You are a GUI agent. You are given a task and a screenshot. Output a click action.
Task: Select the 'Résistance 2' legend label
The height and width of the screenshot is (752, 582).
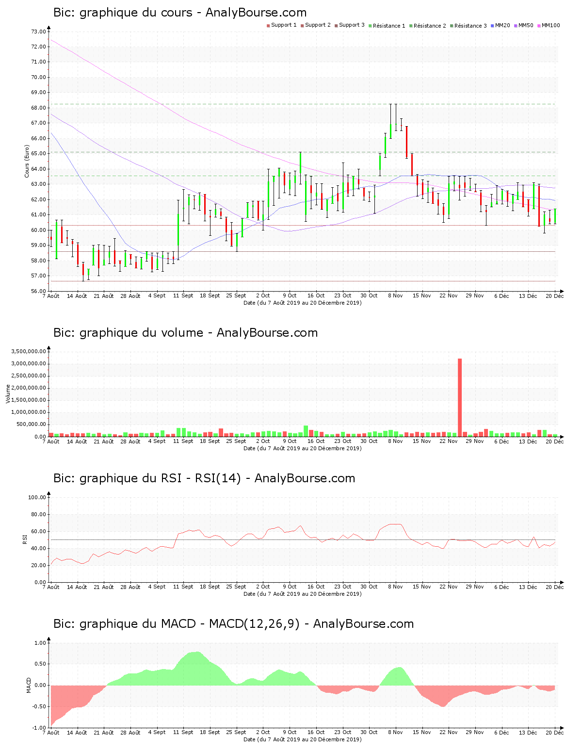tap(430, 26)
